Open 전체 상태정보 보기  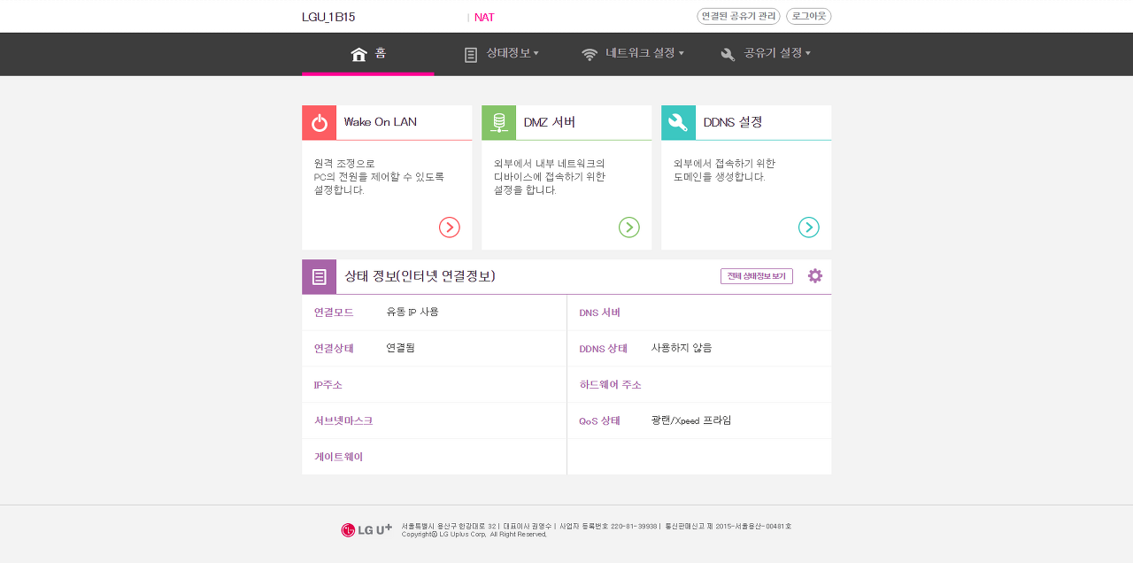pyautogui.click(x=757, y=276)
